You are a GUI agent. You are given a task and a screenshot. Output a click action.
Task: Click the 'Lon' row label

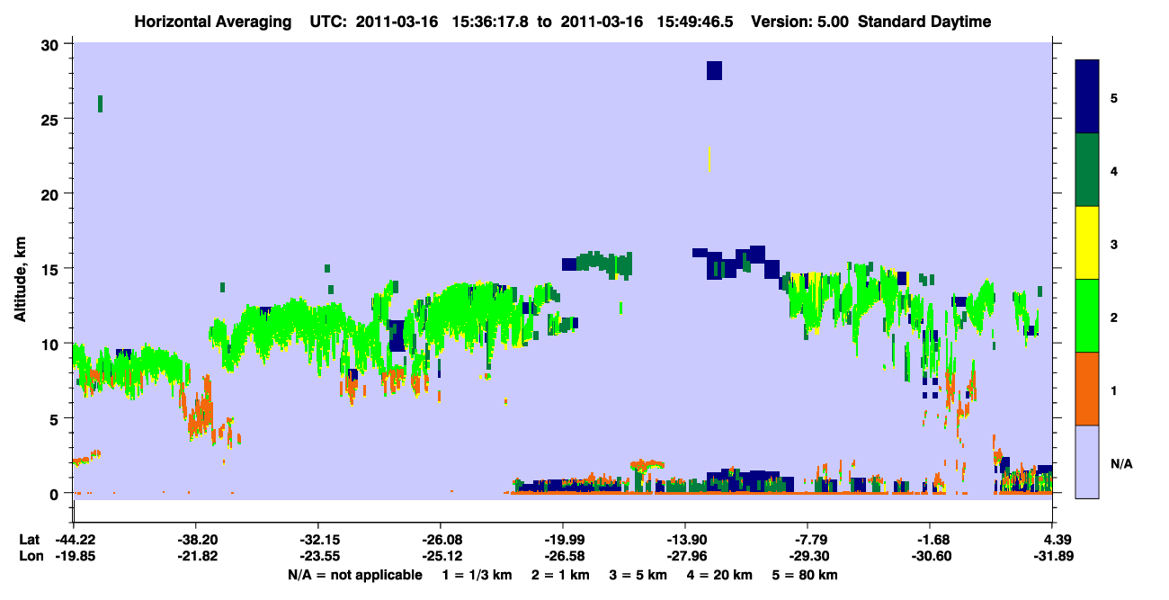pos(30,556)
